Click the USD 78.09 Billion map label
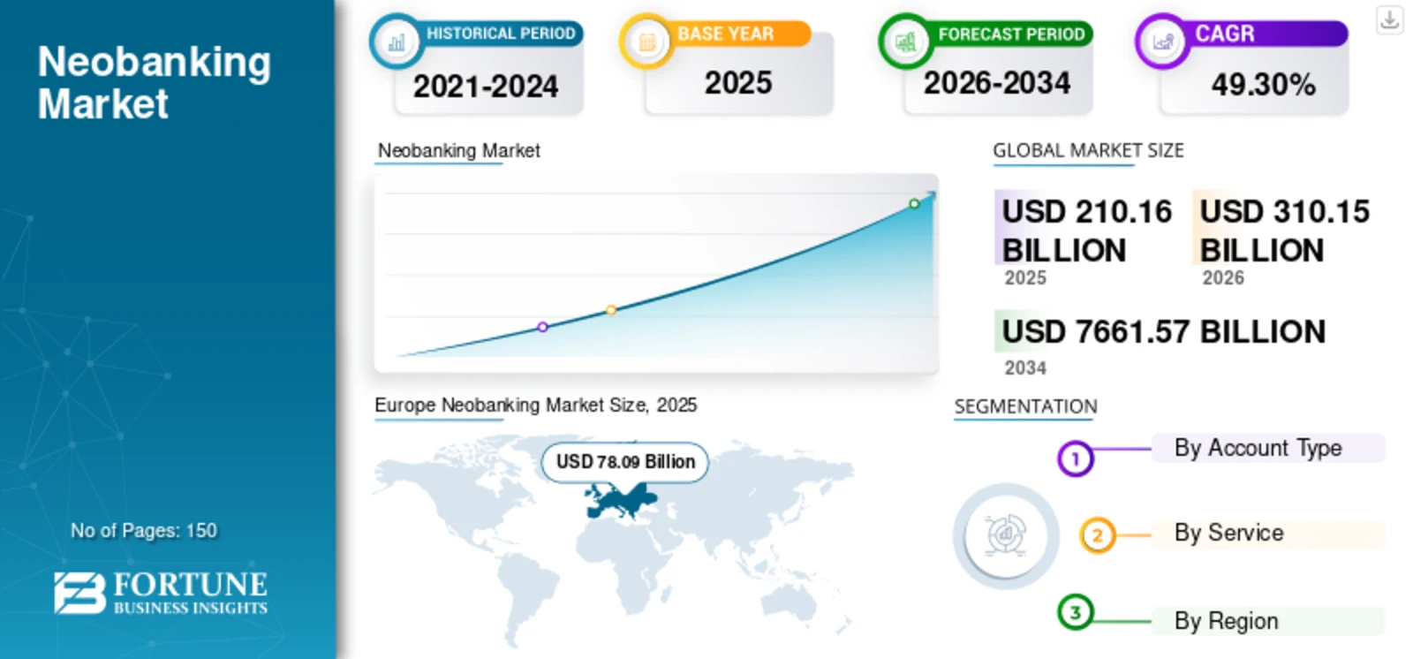The height and width of the screenshot is (659, 1413). (x=625, y=462)
